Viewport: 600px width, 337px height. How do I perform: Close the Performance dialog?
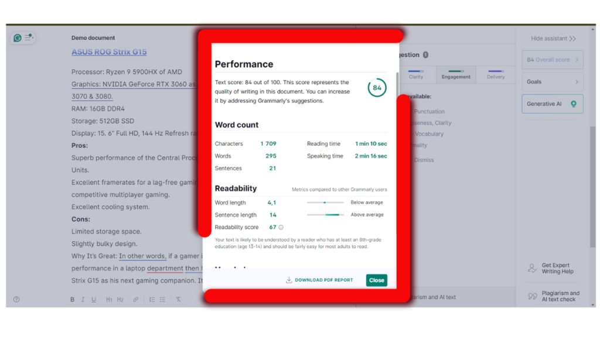point(377,280)
